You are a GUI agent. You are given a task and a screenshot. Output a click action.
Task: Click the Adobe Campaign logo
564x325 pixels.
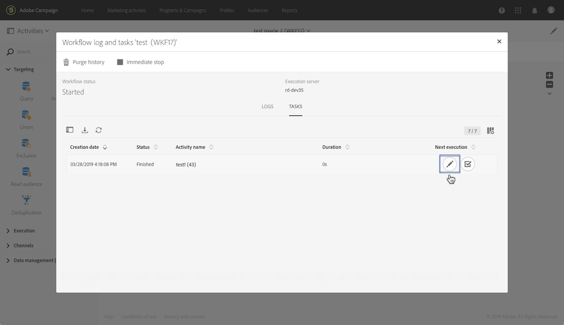coord(11,10)
